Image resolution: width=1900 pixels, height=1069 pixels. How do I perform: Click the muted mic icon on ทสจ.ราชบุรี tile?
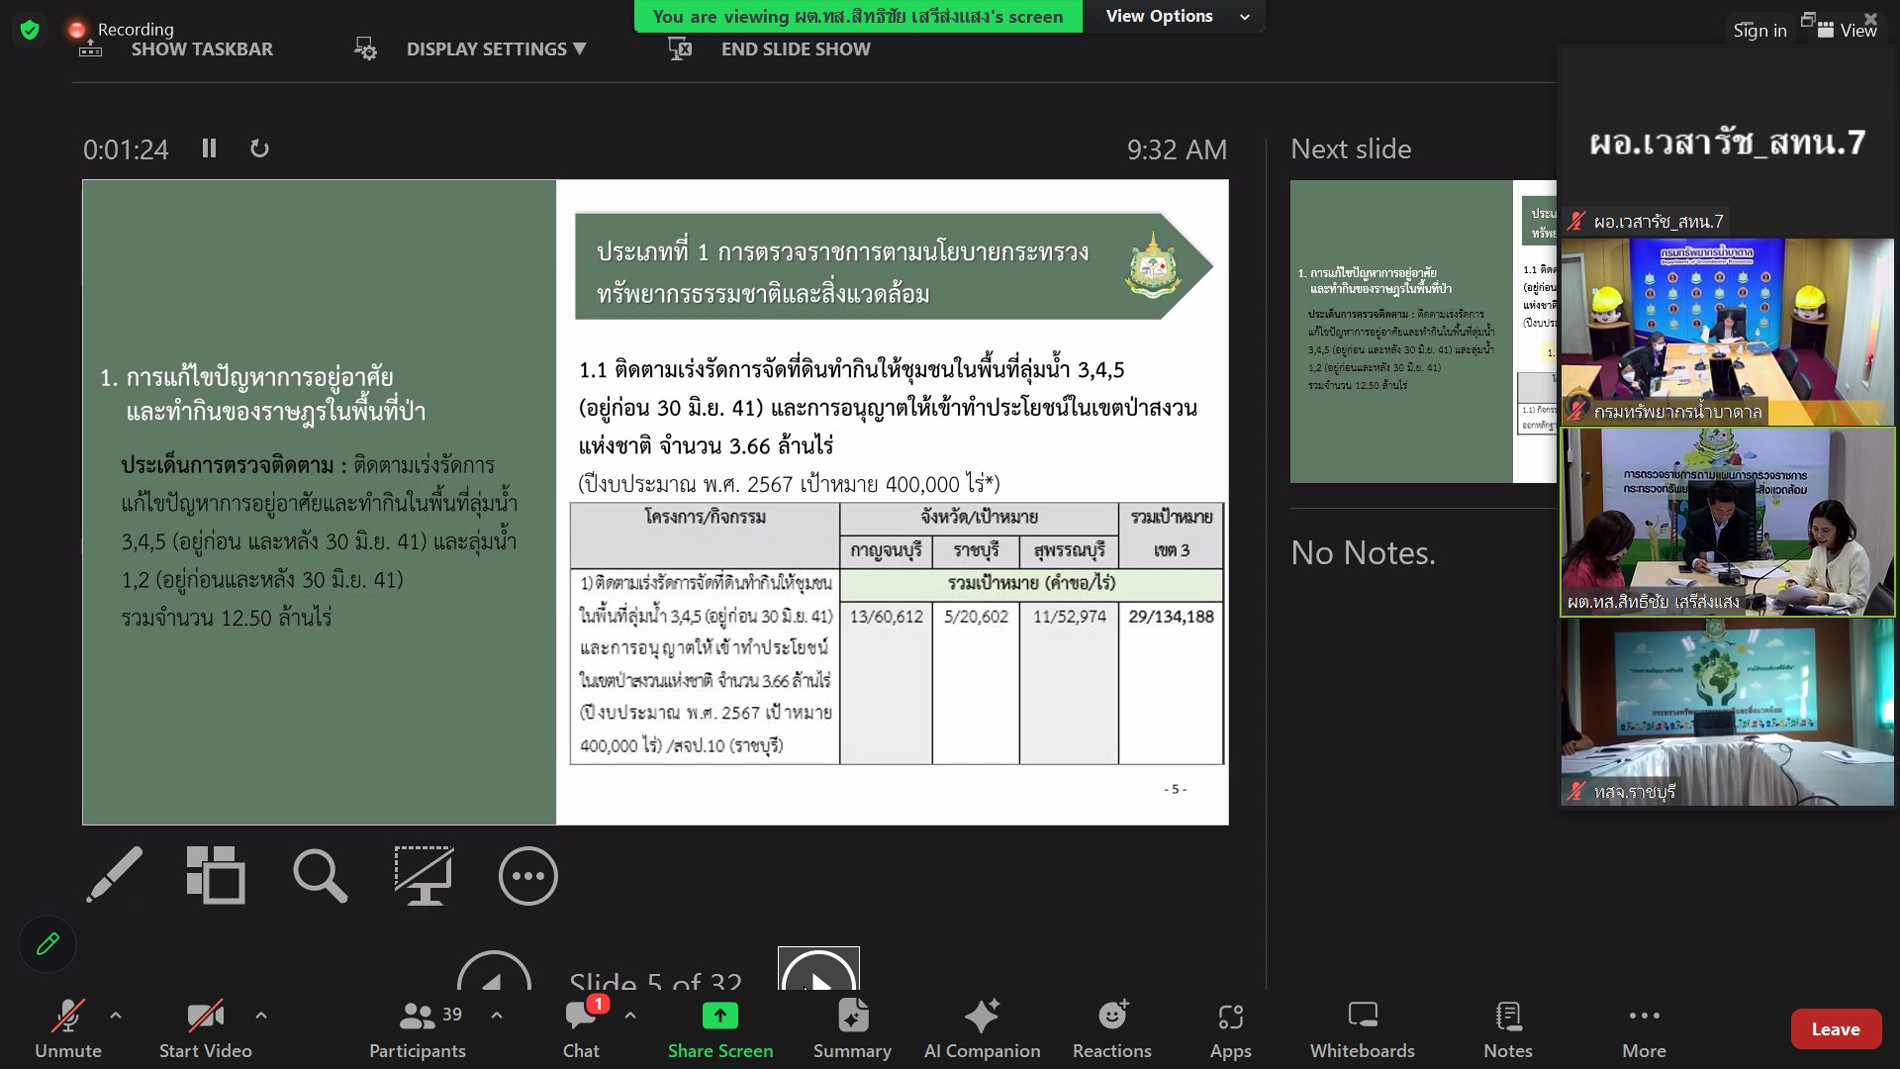click(x=1576, y=791)
